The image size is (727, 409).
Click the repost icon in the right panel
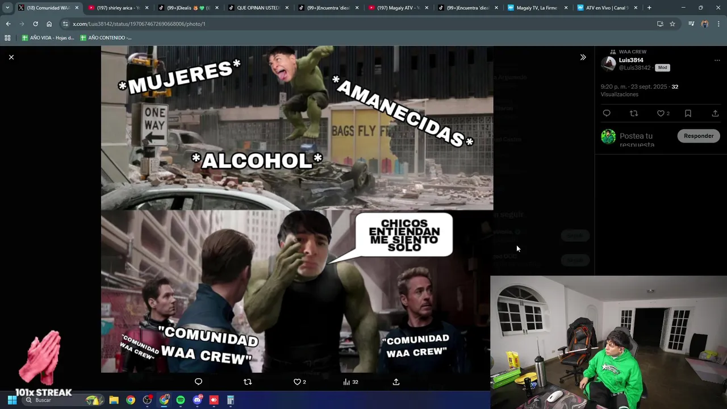(634, 113)
